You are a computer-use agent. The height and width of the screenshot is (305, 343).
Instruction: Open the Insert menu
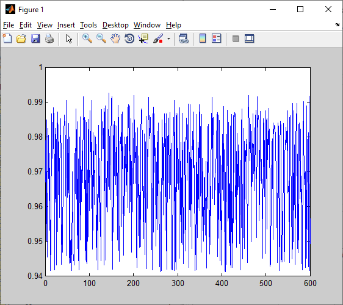(66, 25)
